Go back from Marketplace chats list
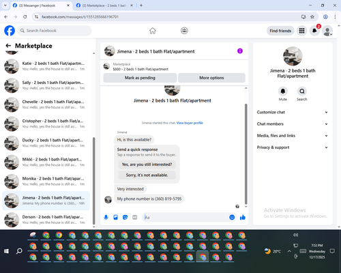 point(8,46)
